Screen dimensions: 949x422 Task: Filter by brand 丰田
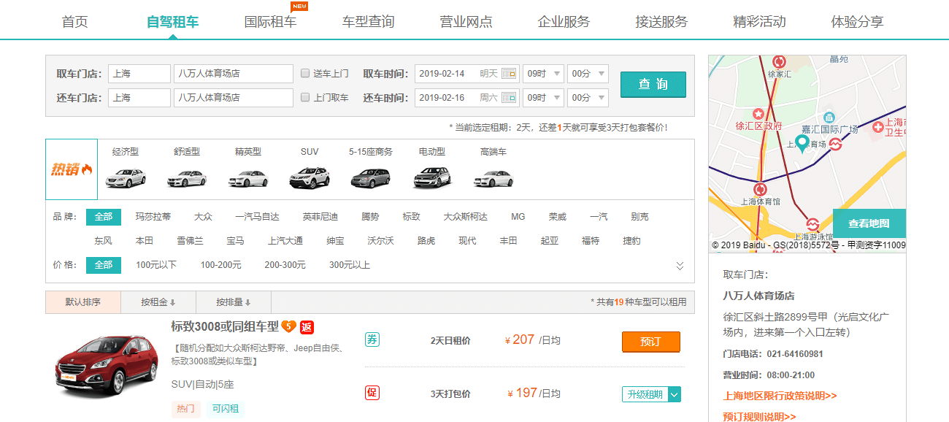[508, 241]
